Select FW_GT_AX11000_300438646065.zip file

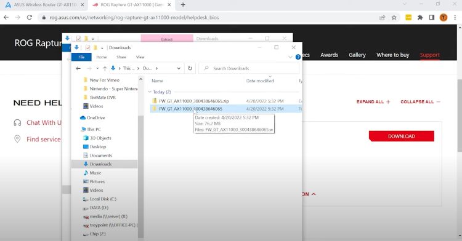pyautogui.click(x=194, y=101)
